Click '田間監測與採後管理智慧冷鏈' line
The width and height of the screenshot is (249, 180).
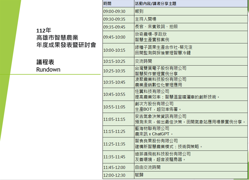(x=163, y=53)
